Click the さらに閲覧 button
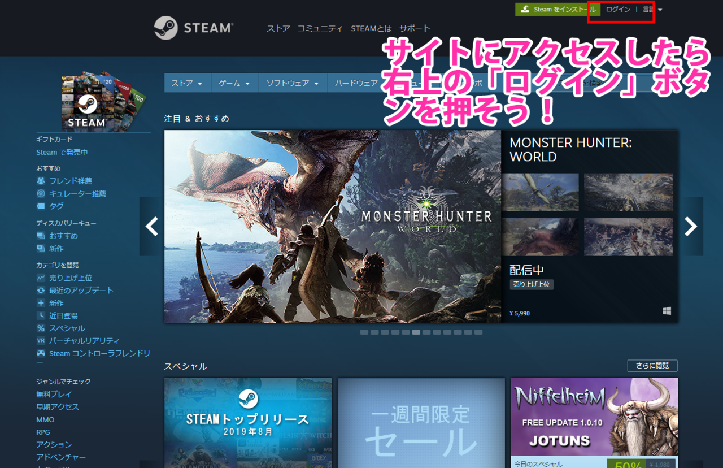 (652, 366)
